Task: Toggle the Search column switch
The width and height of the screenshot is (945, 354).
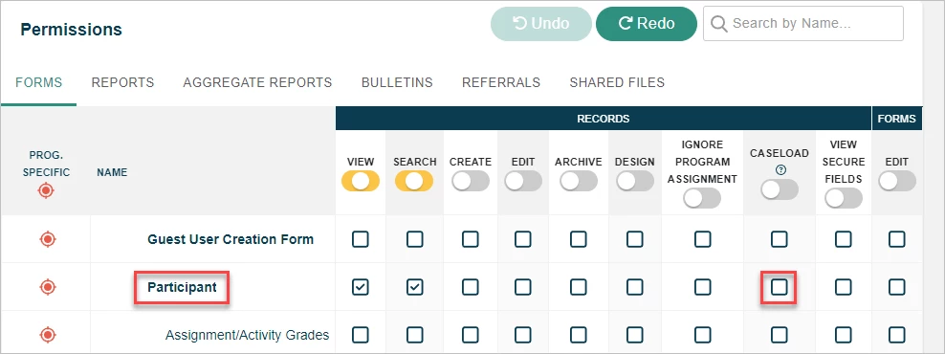Action: click(x=415, y=180)
